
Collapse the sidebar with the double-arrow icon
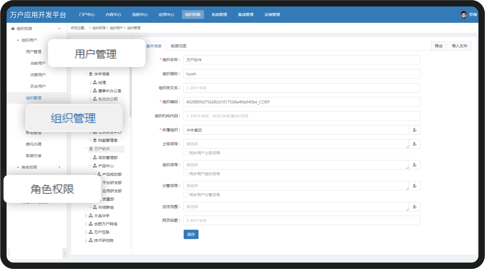pos(65,253)
